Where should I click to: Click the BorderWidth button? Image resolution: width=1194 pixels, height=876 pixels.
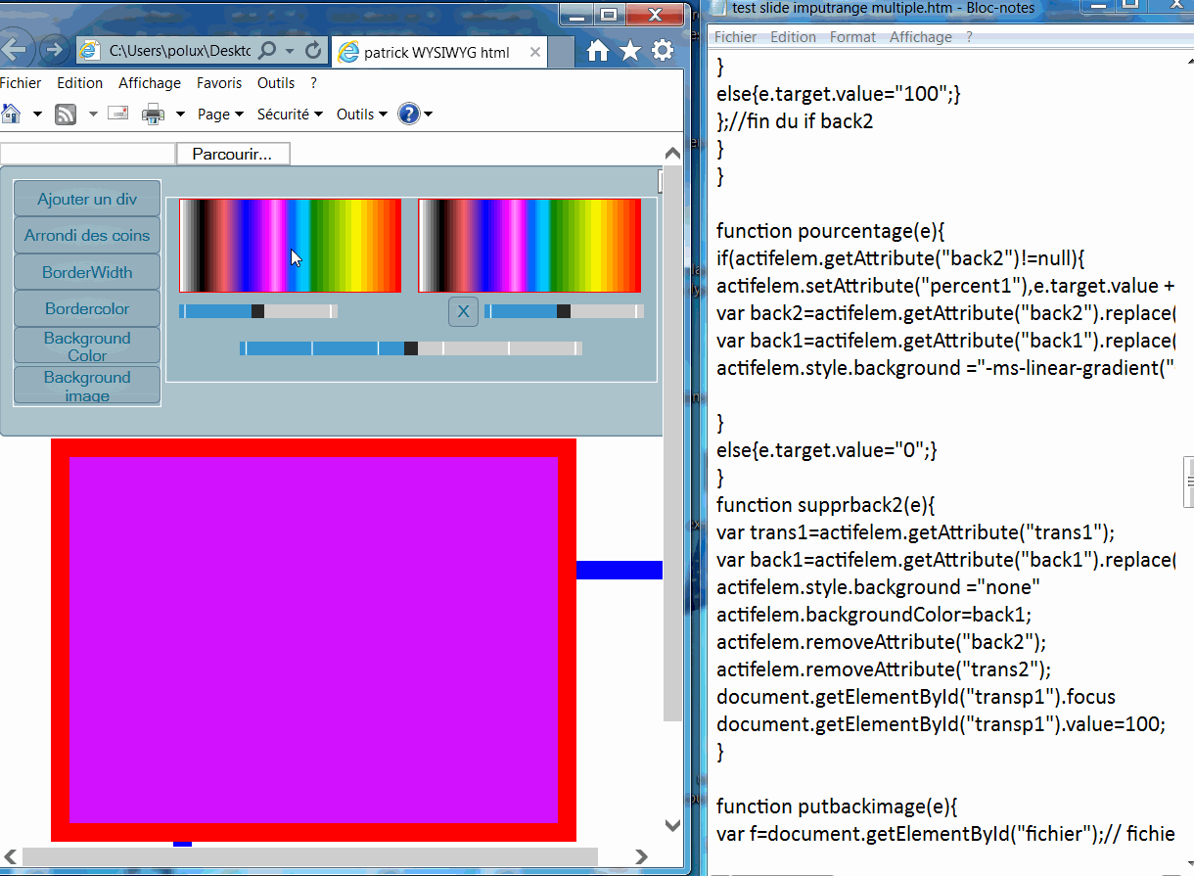pyautogui.click(x=87, y=272)
